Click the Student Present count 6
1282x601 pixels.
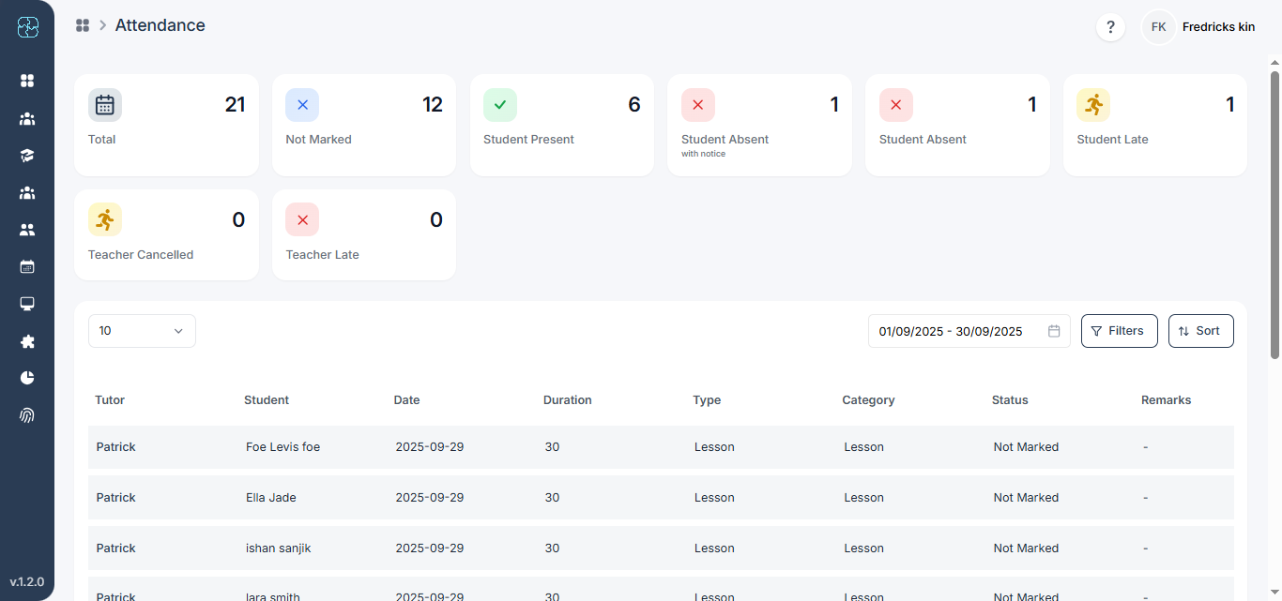[x=634, y=105]
